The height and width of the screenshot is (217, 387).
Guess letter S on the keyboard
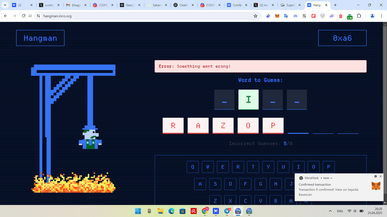[215, 184]
